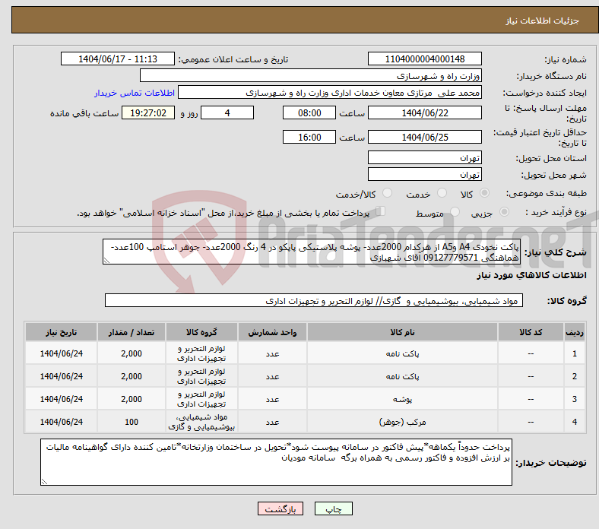Click the توضیحات خریدار notes text area

click(x=276, y=461)
